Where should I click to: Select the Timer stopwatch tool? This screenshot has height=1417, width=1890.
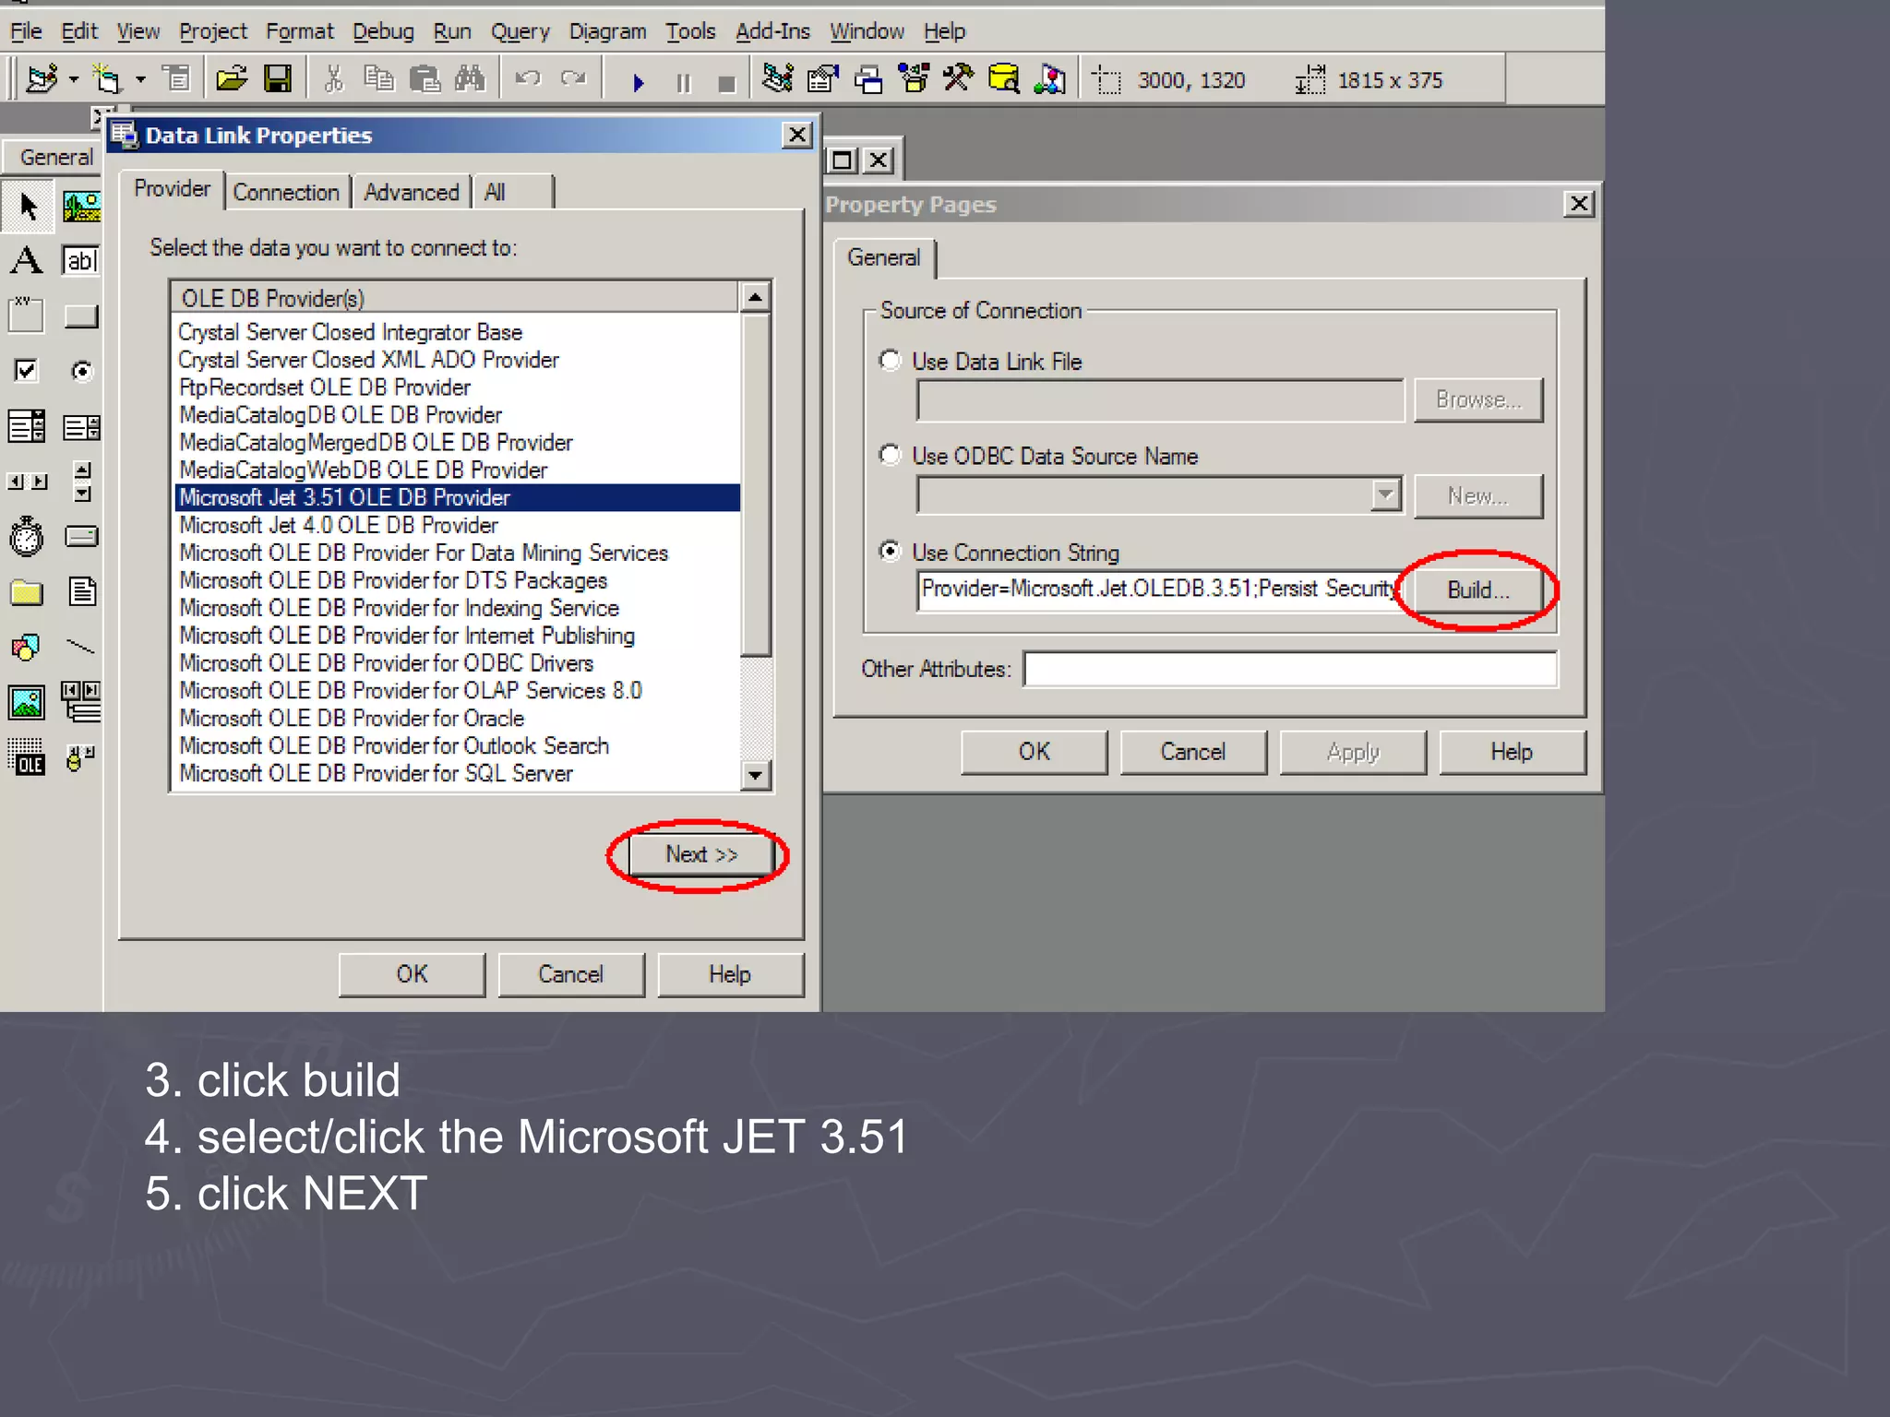click(x=26, y=536)
